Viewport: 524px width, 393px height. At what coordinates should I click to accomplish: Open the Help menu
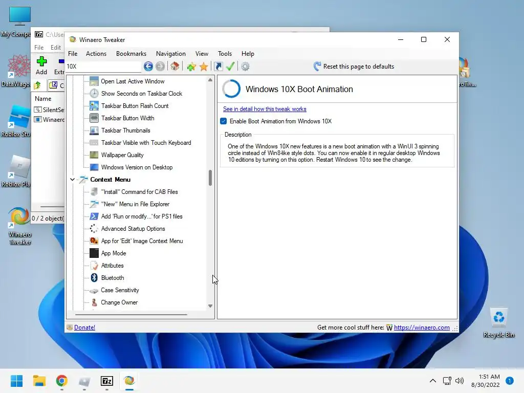click(248, 53)
